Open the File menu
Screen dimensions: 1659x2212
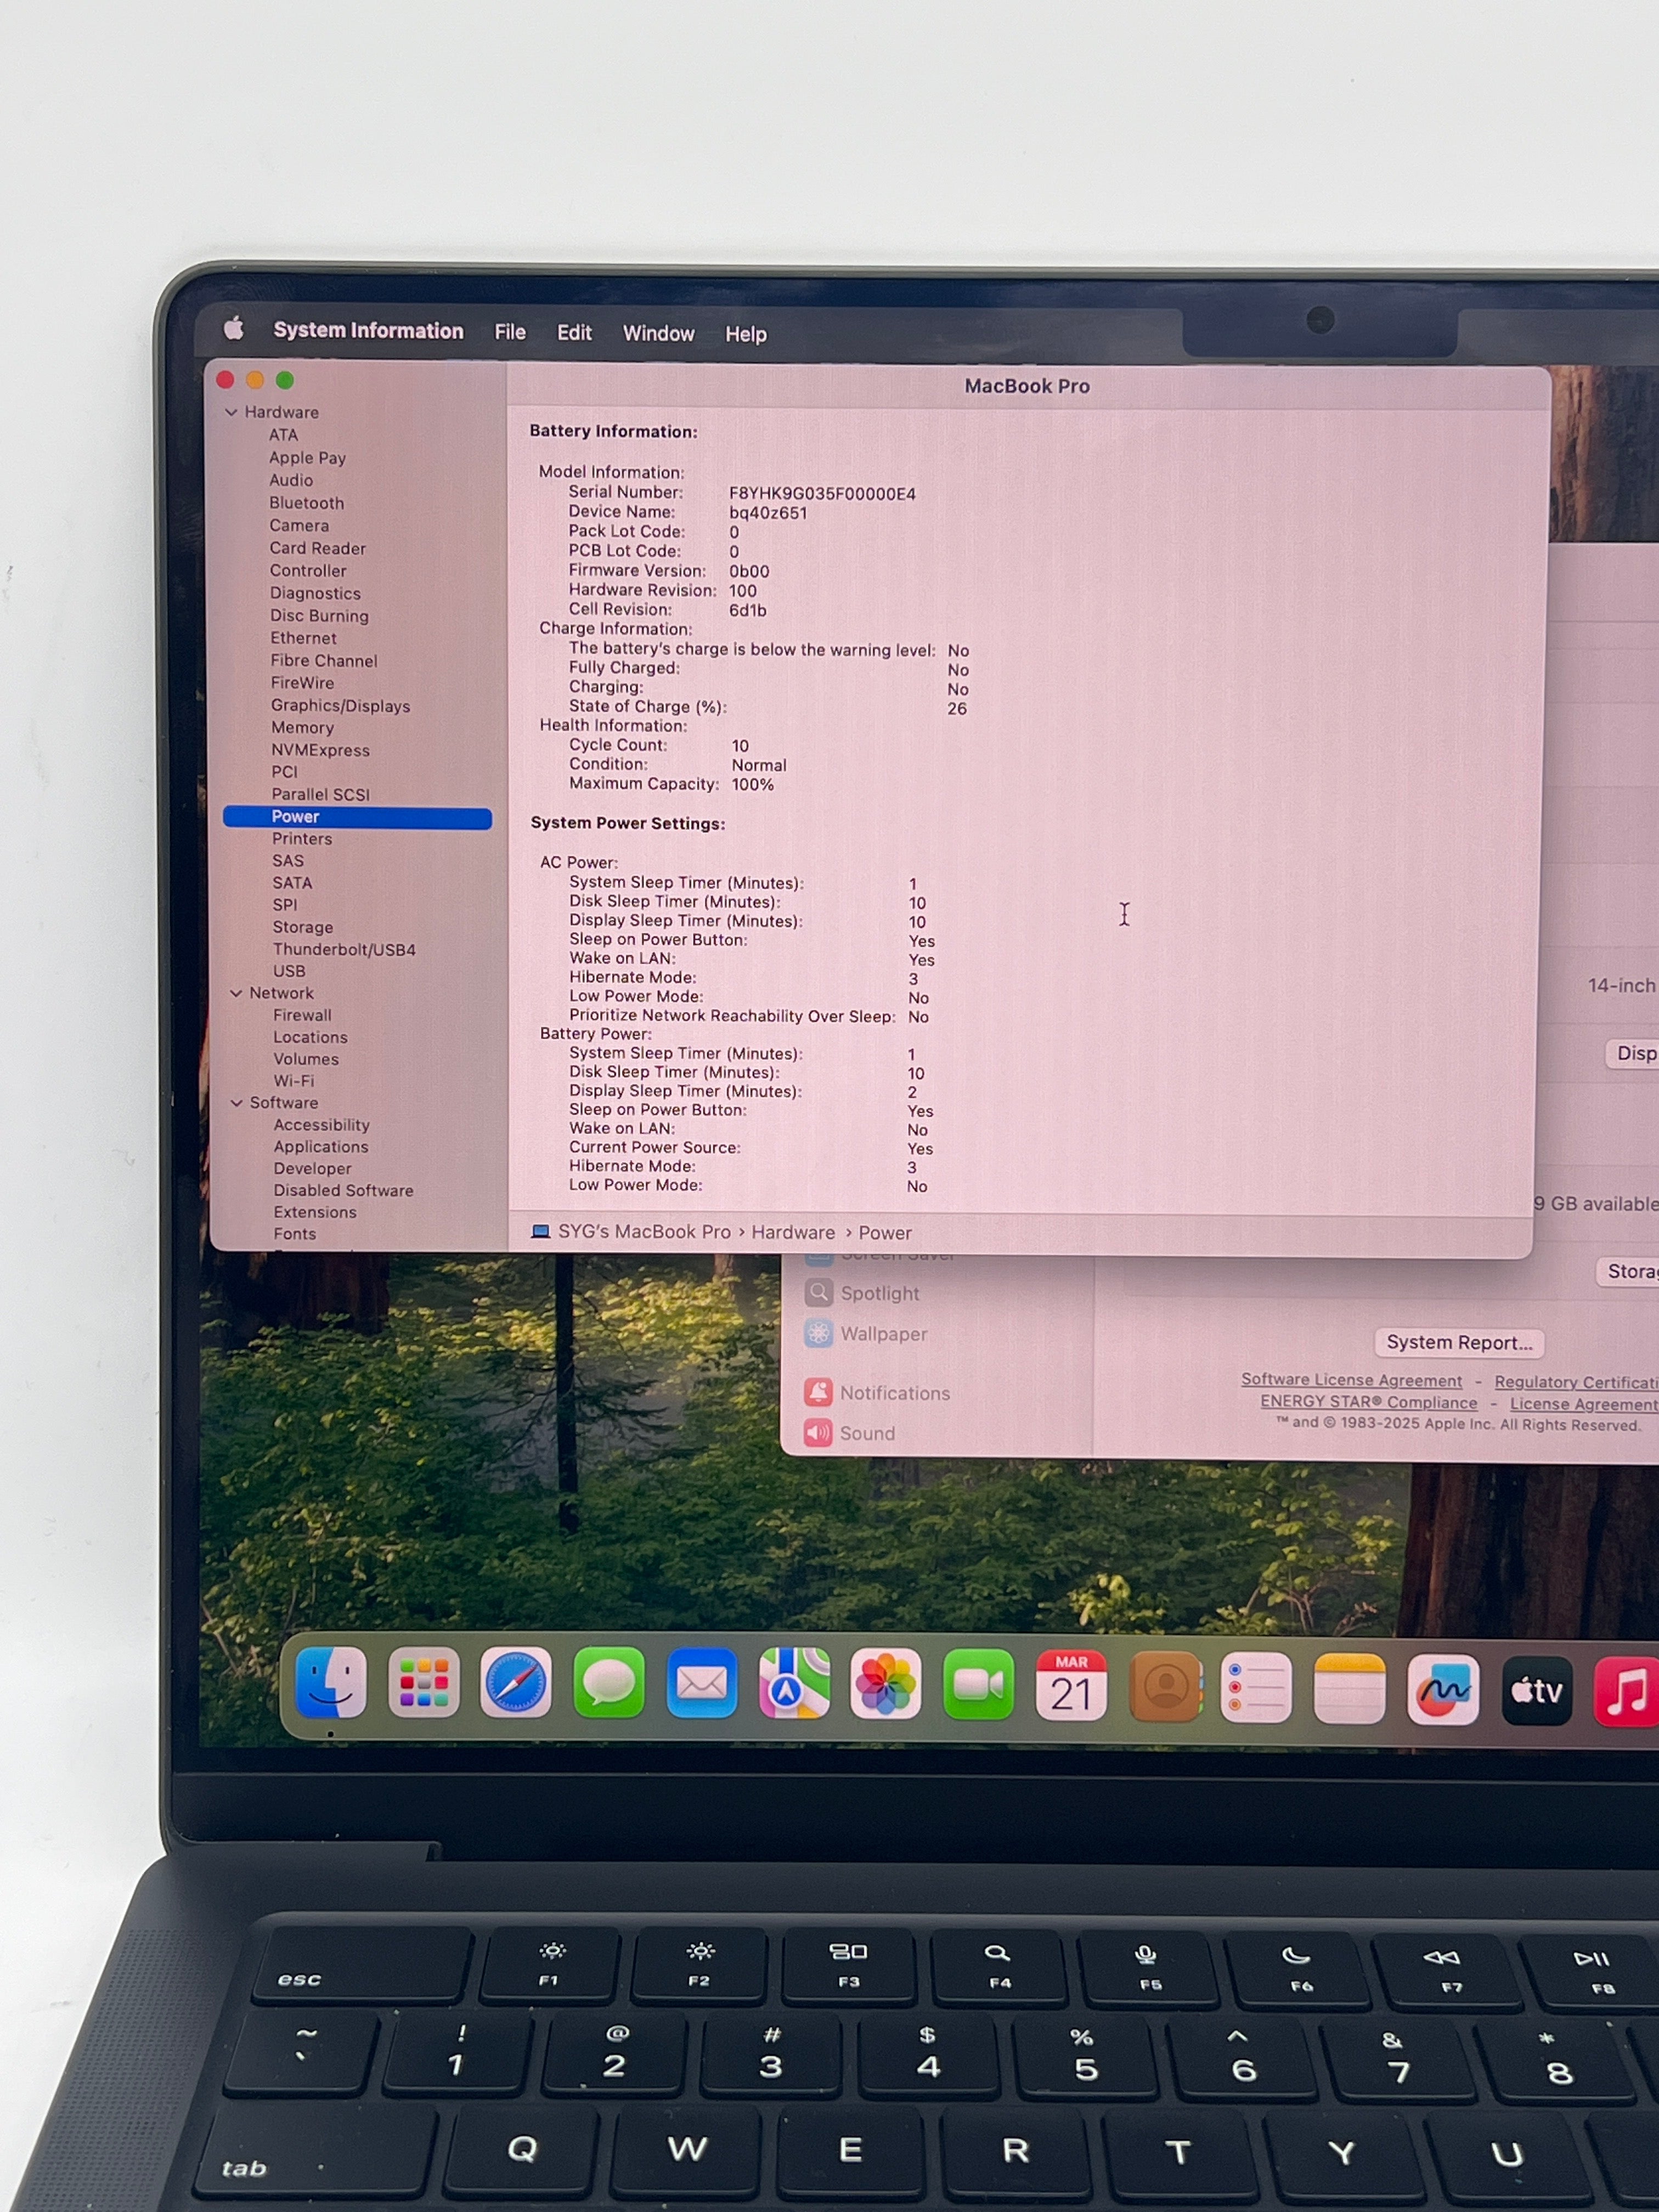point(510,332)
